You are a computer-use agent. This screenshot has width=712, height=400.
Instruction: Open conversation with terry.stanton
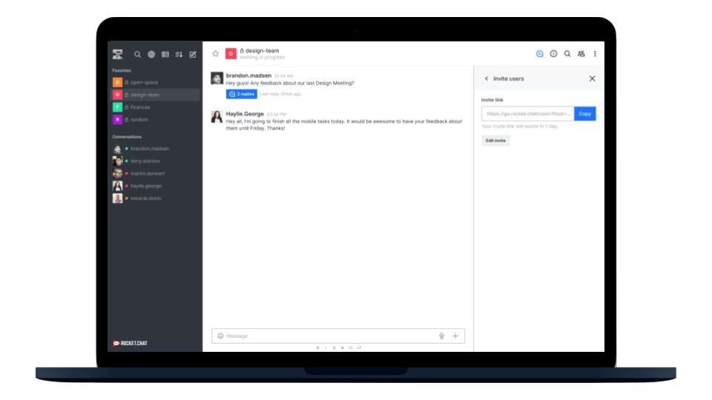pyautogui.click(x=155, y=161)
